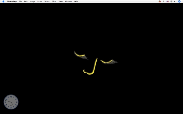
Task: Click the Wi-Fi status icon
Action: pyautogui.click(x=171, y=2)
